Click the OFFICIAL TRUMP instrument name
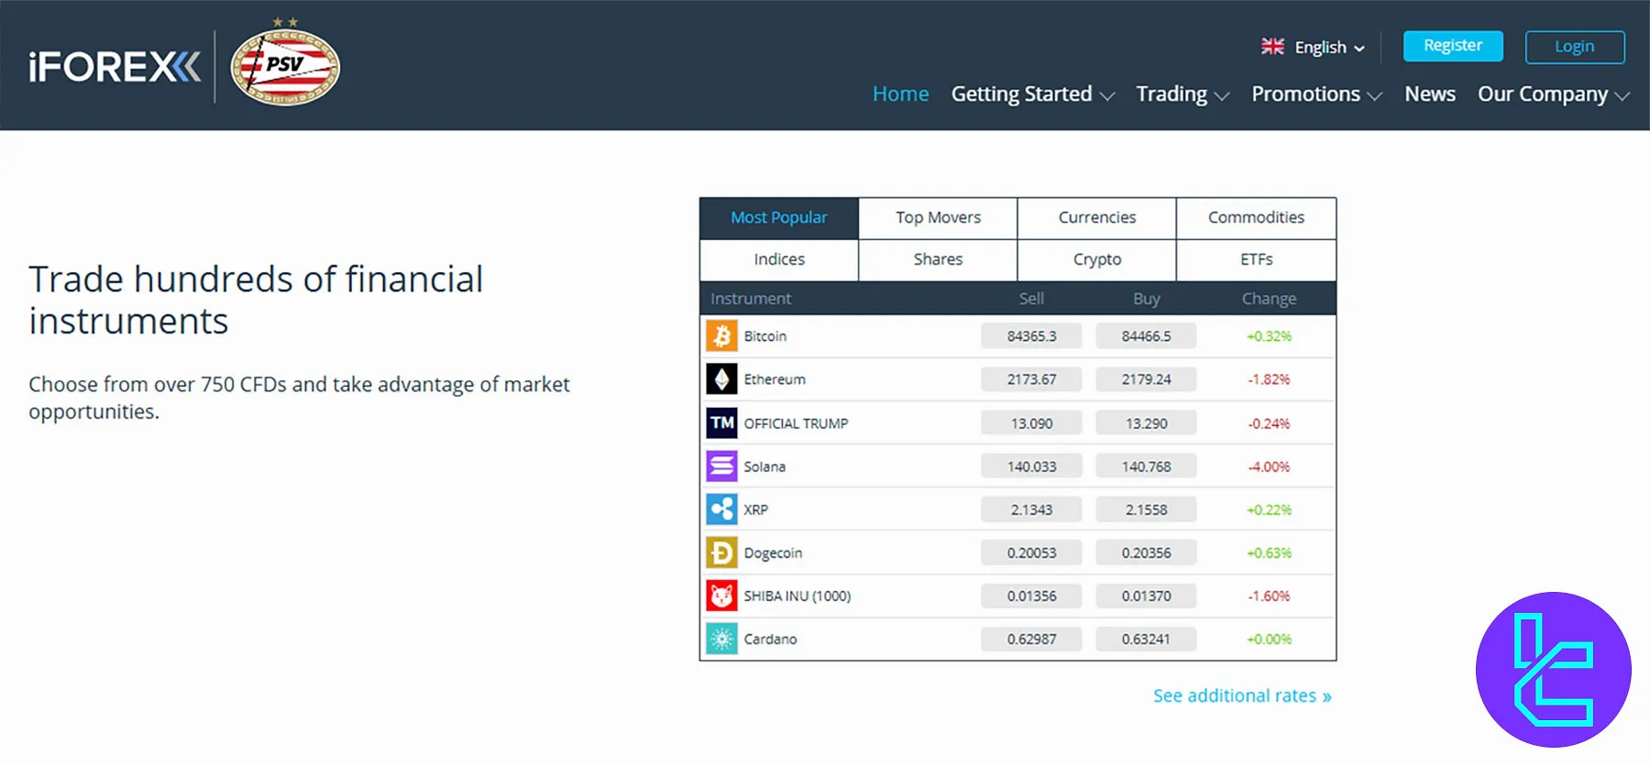 (796, 423)
